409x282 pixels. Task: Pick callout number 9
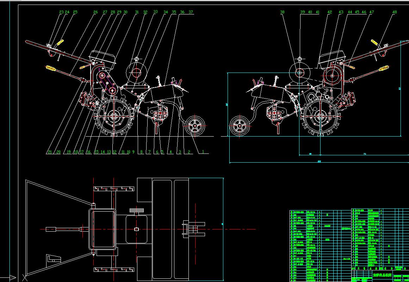pos(133,152)
